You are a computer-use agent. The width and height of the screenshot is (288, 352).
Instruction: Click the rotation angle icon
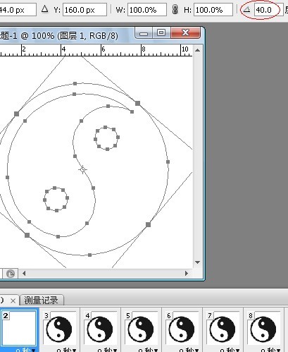click(246, 10)
